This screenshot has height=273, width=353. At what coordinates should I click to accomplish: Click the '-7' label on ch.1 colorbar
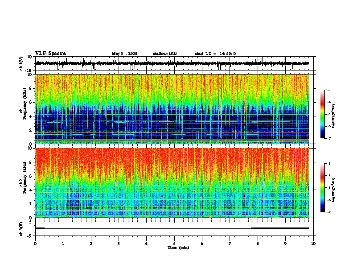[x=328, y=138]
